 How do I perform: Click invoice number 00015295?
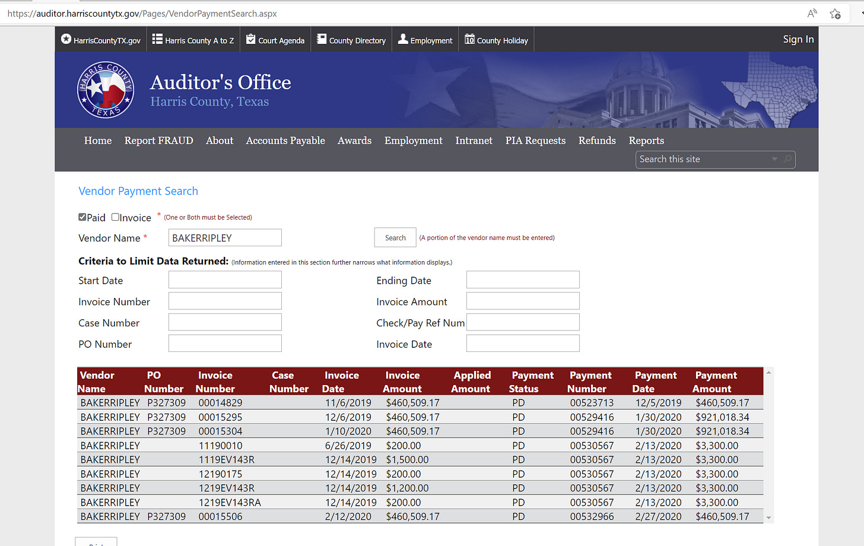(x=220, y=417)
